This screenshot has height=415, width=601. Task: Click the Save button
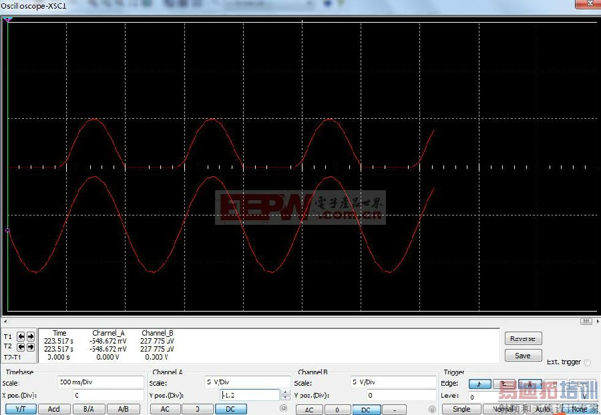(x=523, y=355)
